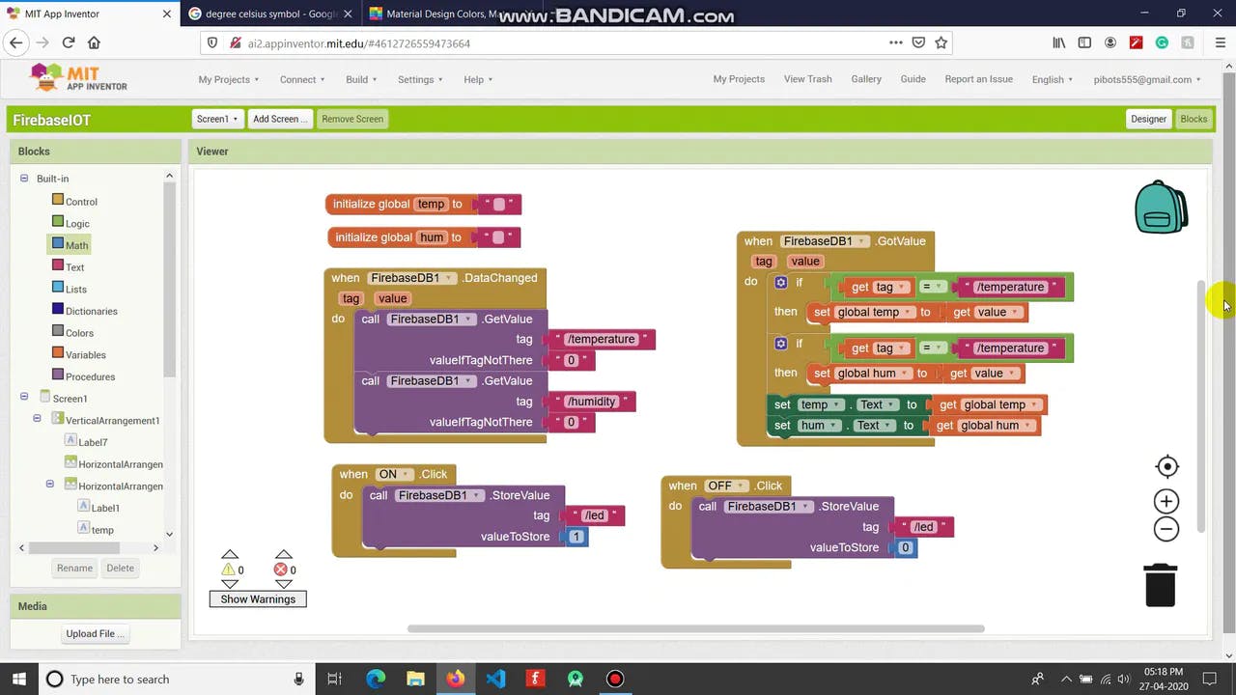
Task: Open the Math blocks drawer
Action: (75, 244)
